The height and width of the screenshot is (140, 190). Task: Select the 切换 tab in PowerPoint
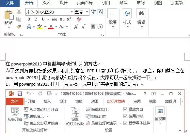pyautogui.click(x=79, y=101)
